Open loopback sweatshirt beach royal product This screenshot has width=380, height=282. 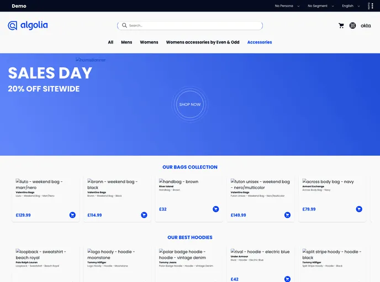point(41,254)
